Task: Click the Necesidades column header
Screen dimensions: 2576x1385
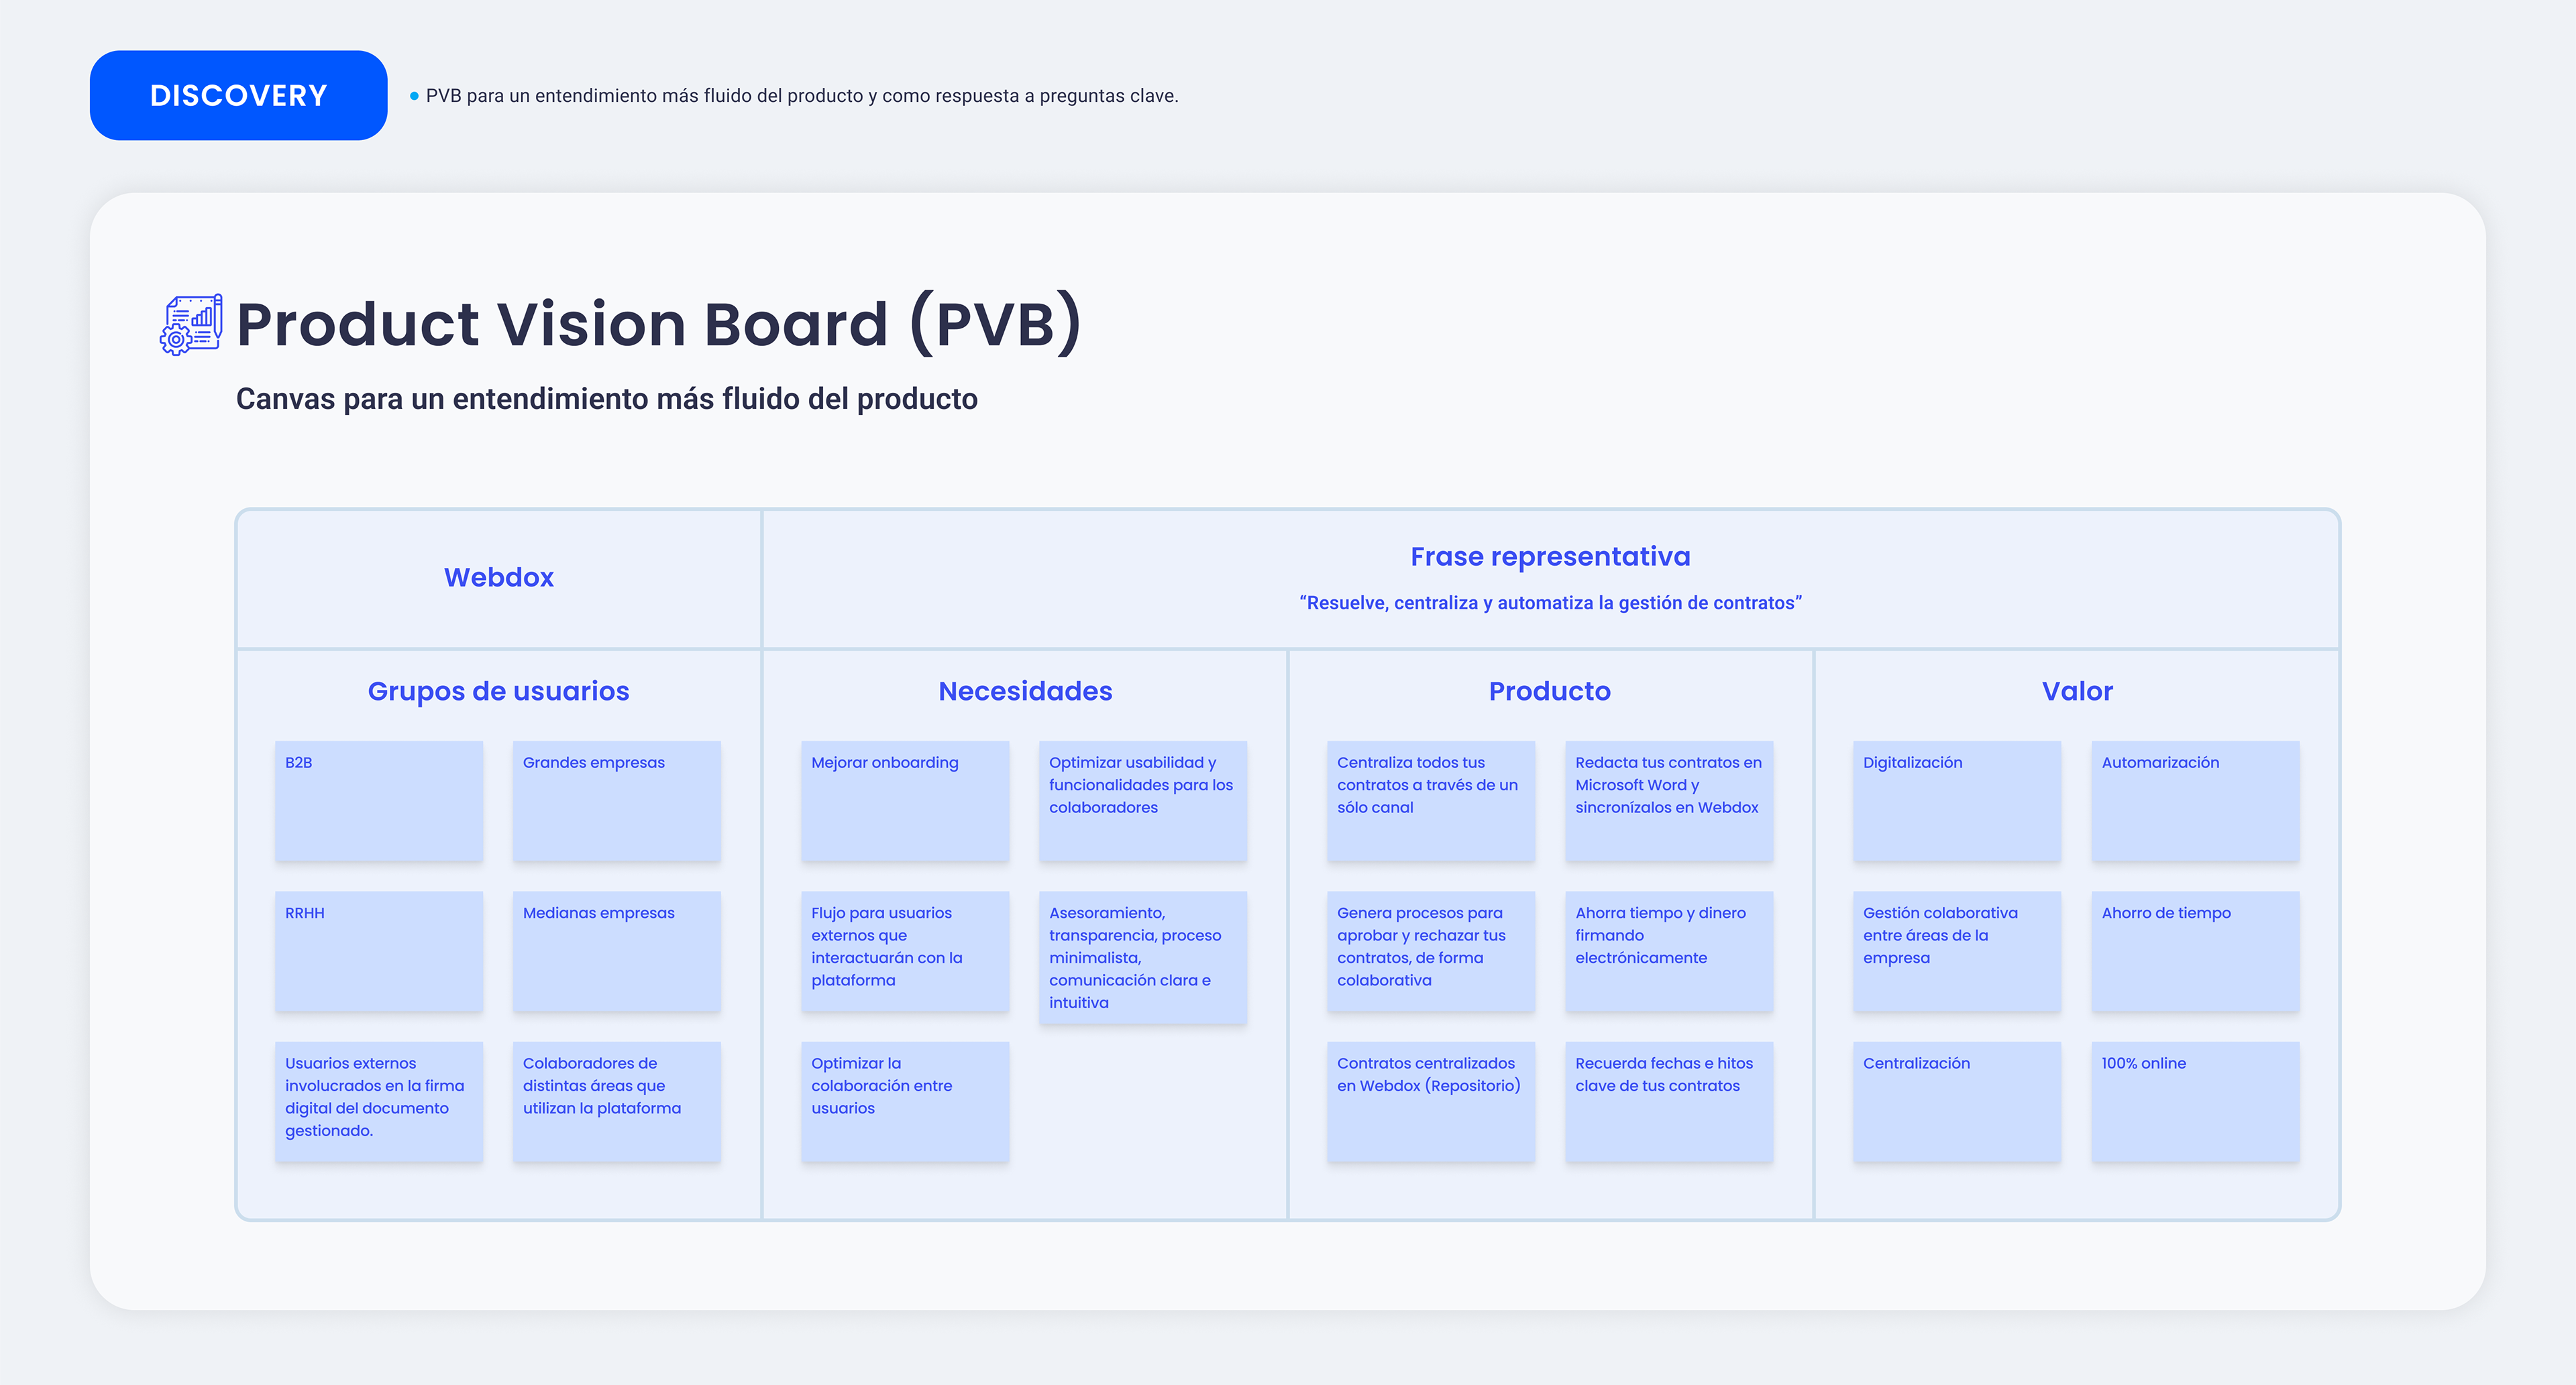Action: [1024, 690]
